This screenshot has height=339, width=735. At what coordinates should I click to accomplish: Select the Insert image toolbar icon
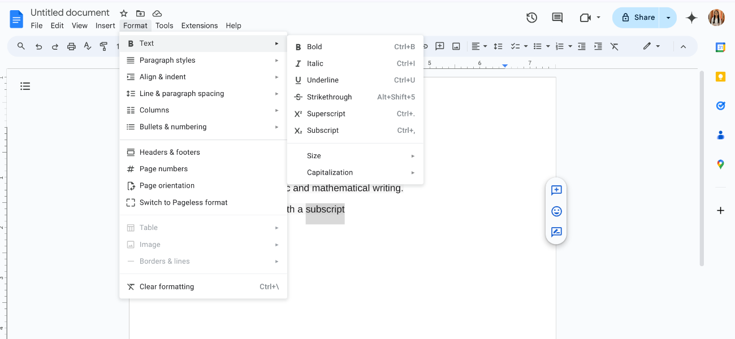[x=456, y=46]
